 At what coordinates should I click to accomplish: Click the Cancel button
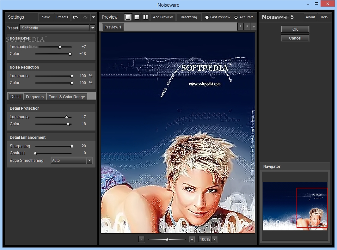click(x=295, y=38)
